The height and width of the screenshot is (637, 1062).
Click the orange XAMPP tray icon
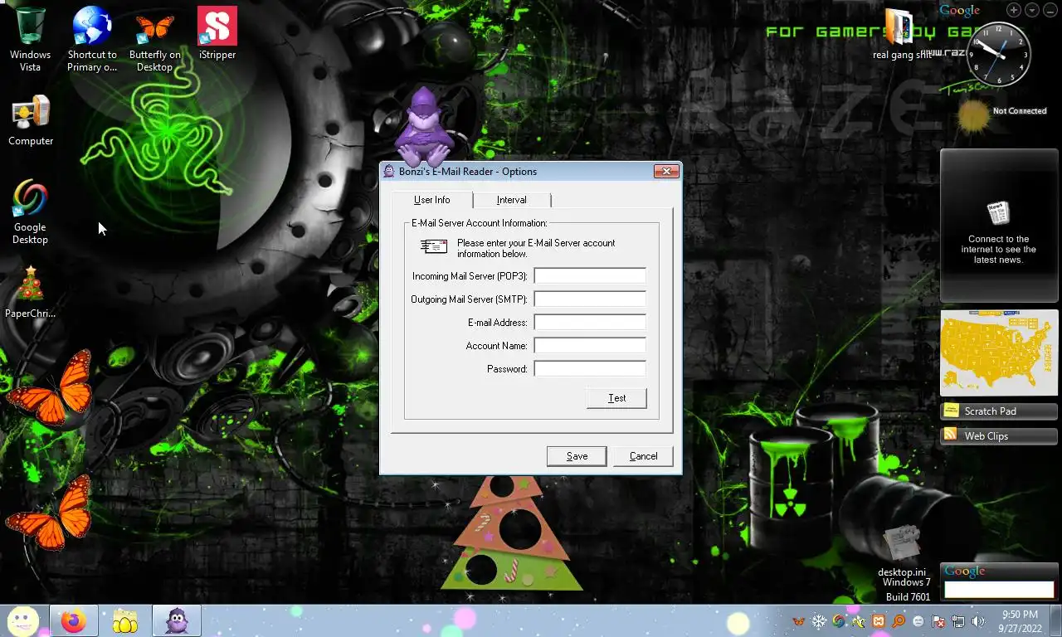[x=879, y=621]
